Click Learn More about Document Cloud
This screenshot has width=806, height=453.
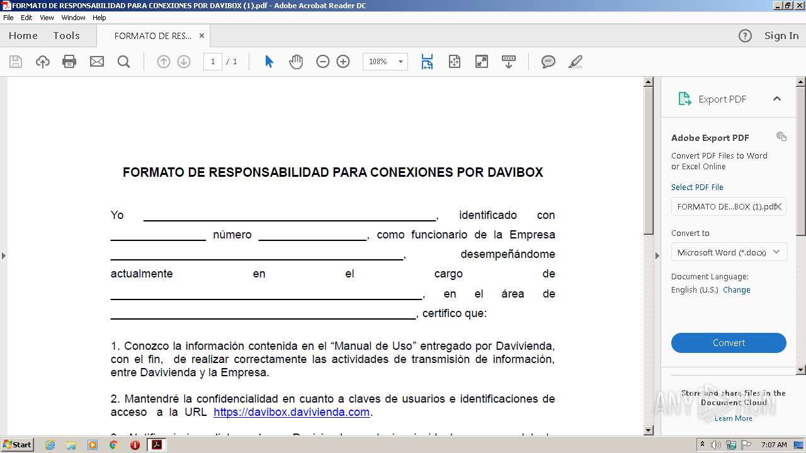click(x=733, y=418)
